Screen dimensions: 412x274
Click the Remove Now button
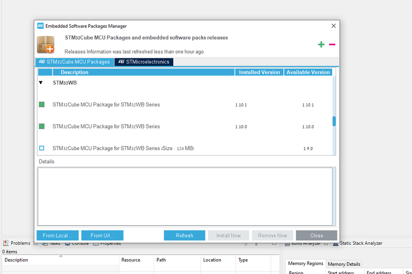pos(273,235)
